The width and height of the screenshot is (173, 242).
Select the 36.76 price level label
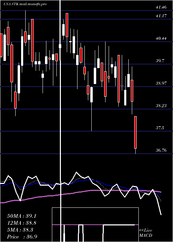pos(161,150)
